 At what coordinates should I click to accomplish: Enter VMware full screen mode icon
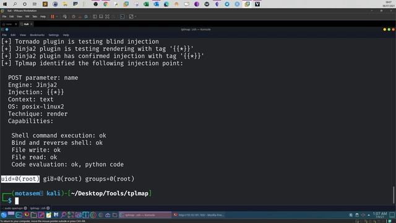point(107,17)
